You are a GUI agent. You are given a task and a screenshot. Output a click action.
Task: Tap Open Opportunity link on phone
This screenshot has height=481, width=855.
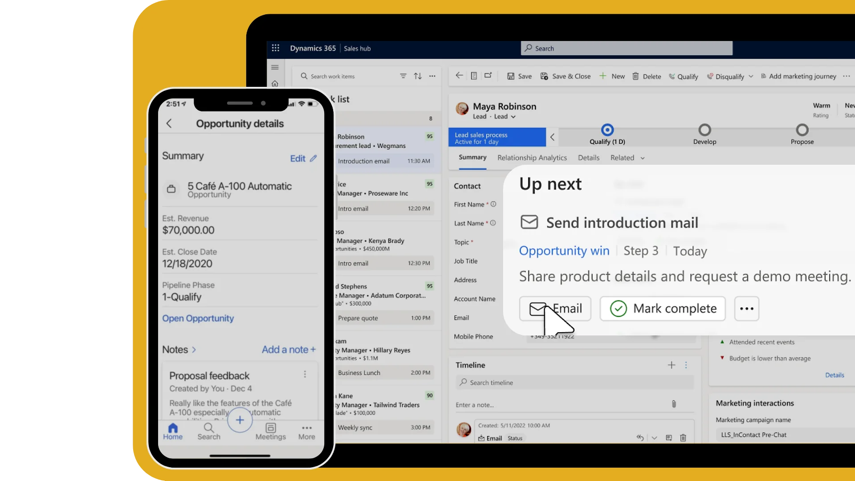(x=198, y=318)
